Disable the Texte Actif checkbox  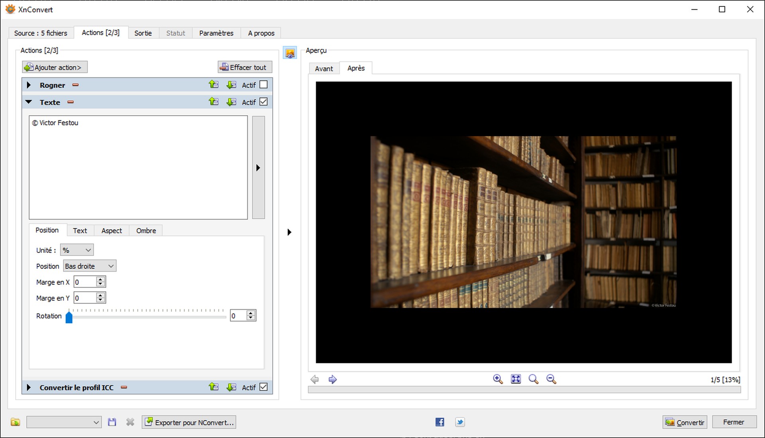pos(263,102)
